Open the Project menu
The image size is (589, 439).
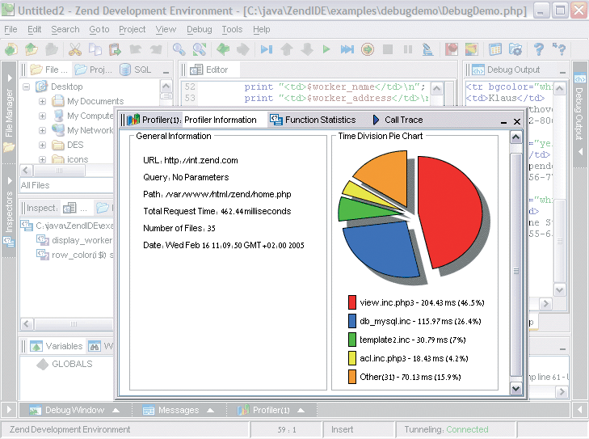(133, 29)
